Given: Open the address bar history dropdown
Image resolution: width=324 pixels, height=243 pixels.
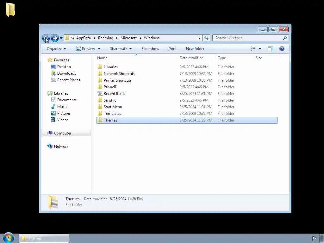Looking at the screenshot, I should (x=199, y=38).
